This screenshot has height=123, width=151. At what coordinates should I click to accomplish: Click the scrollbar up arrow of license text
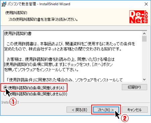[144, 33]
